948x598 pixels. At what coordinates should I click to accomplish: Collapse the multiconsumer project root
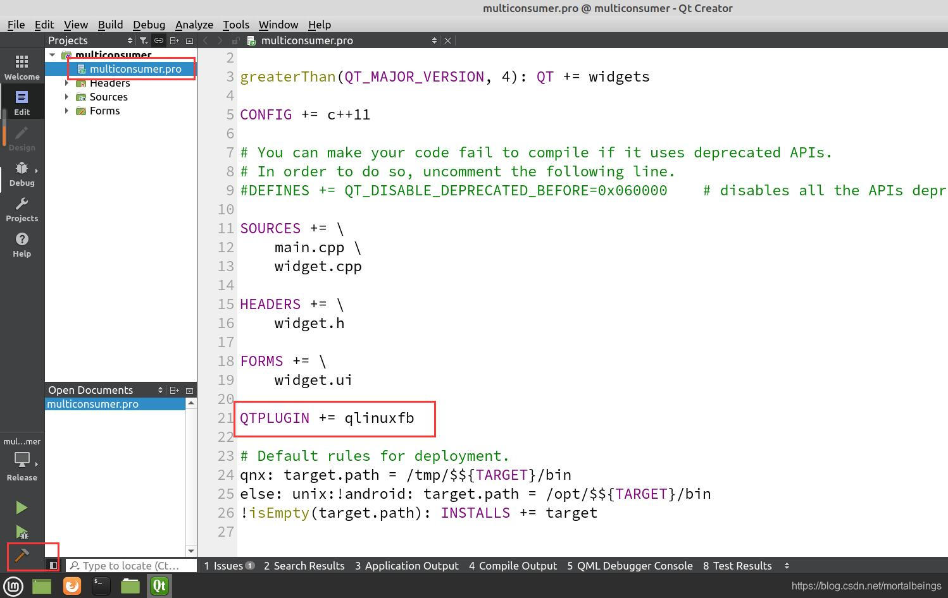[x=53, y=55]
